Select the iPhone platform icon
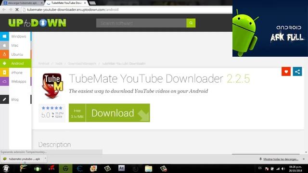308x173 pixels. [x=4, y=73]
